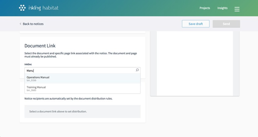The height and width of the screenshot is (137, 258).
Task: Choose Training Manual from the suggestions
Action: (x=36, y=87)
